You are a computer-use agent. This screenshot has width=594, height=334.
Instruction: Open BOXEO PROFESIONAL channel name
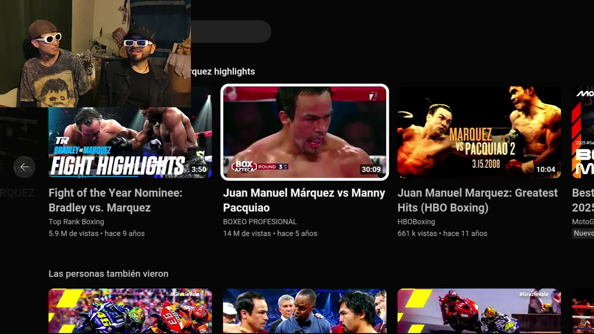coord(260,222)
